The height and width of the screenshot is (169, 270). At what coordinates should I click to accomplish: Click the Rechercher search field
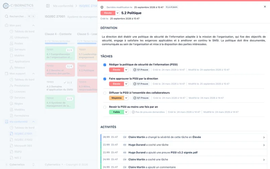point(20,16)
